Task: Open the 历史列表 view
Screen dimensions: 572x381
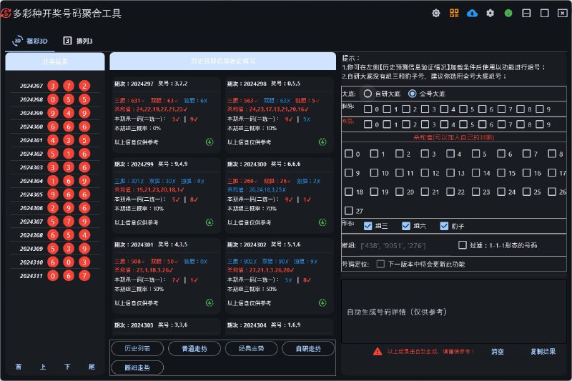Action: coord(137,349)
